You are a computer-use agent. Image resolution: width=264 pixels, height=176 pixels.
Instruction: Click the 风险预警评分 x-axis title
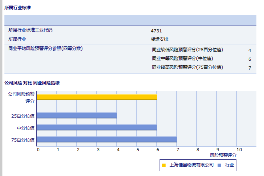(223, 155)
